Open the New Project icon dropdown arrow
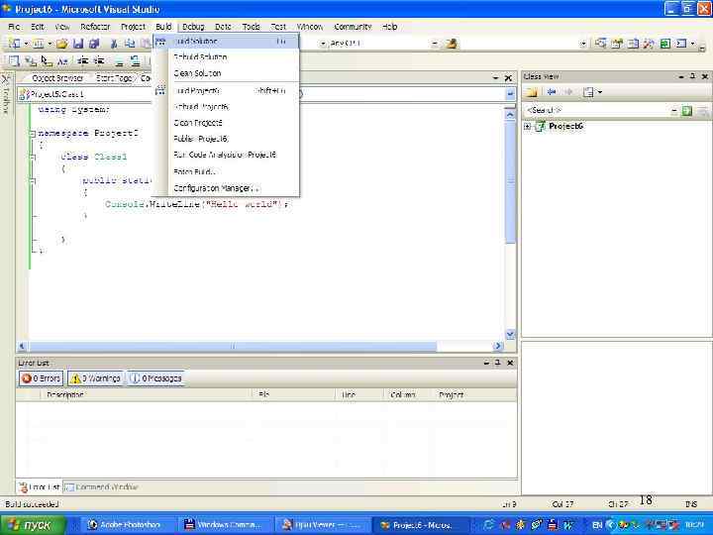This screenshot has width=713, height=535. click(26, 44)
